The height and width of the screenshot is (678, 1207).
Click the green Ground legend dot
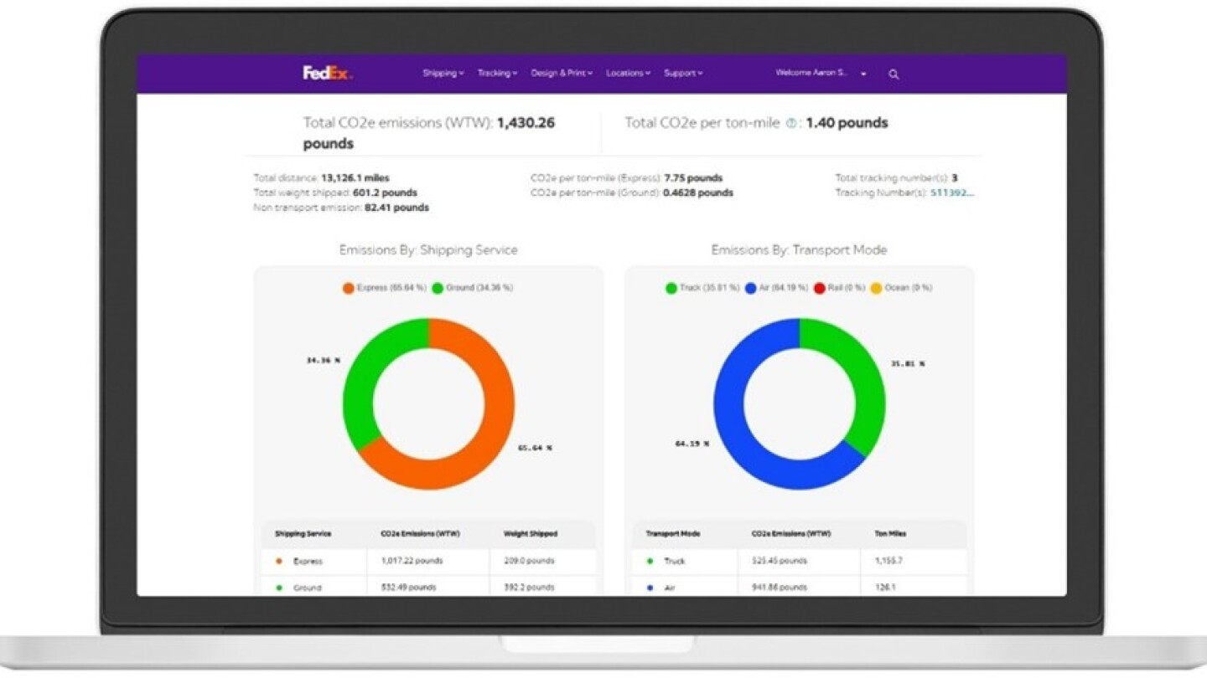click(x=438, y=286)
